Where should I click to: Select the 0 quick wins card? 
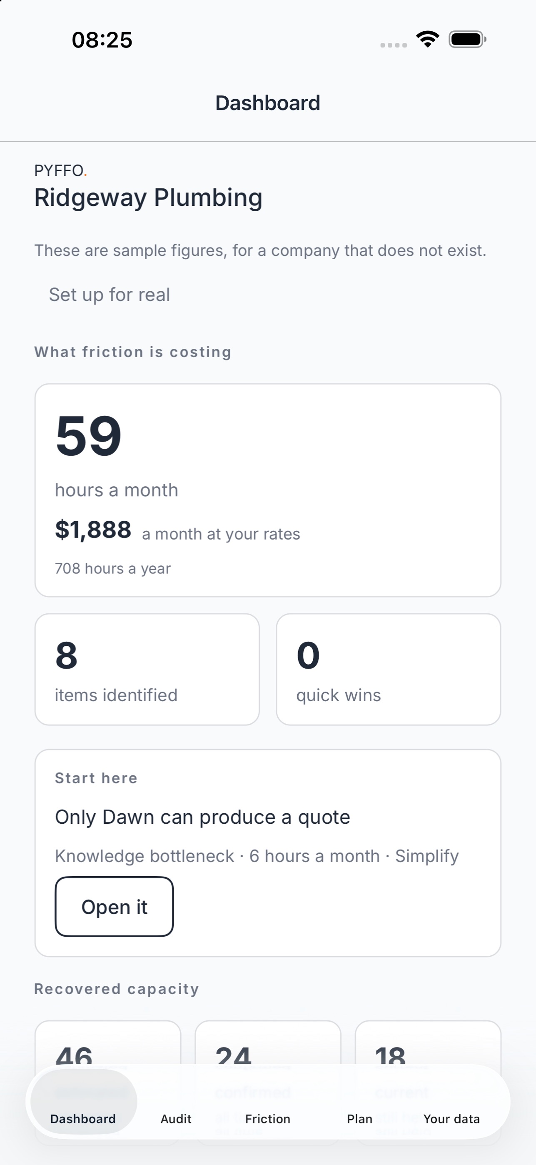point(389,669)
